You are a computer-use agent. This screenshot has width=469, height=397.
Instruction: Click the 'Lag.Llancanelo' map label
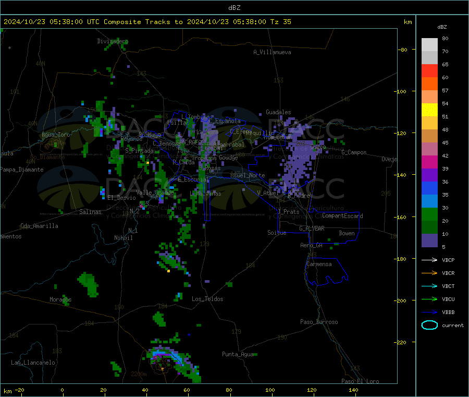(33, 363)
